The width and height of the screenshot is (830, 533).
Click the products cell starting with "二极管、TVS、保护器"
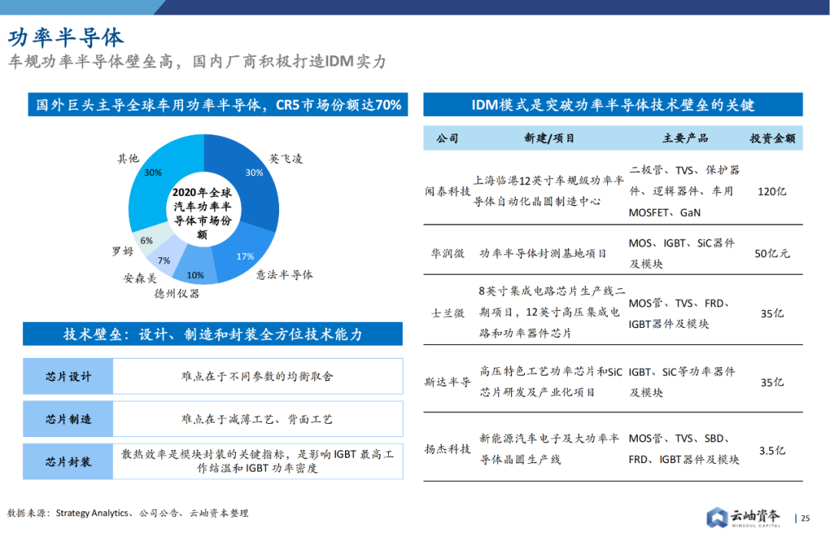coord(684,191)
